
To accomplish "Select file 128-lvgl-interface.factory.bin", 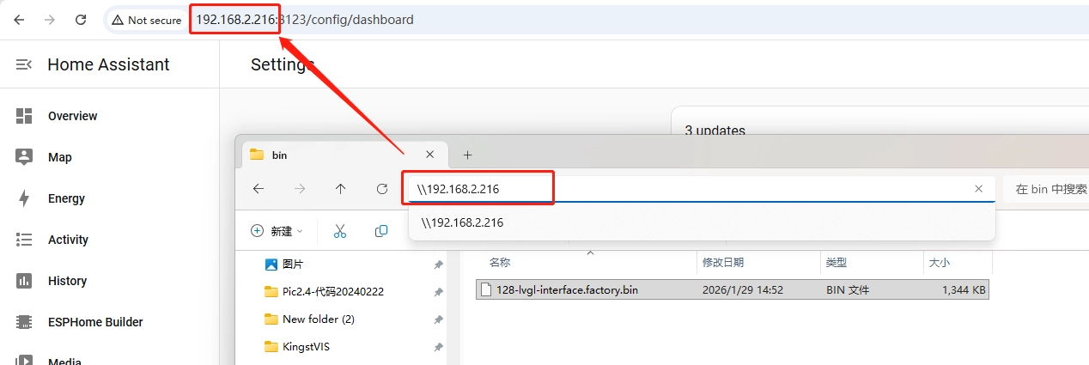I will 567,290.
